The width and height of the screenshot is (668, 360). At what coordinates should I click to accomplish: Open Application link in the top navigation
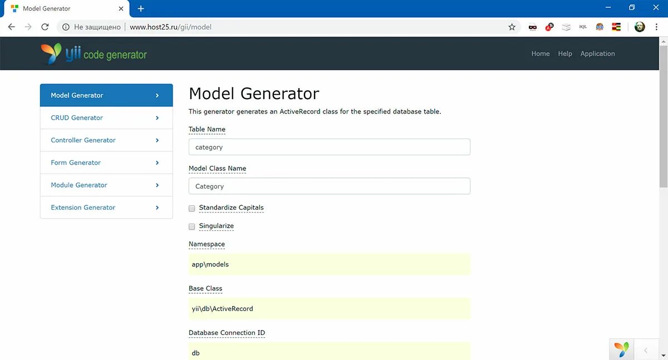(x=597, y=53)
